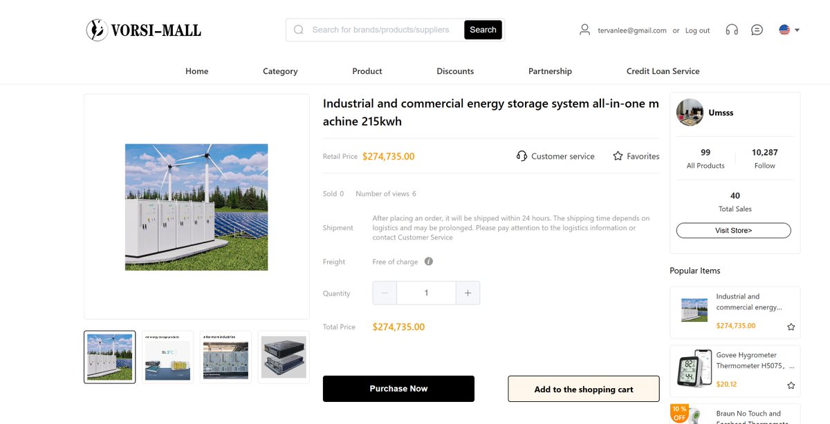Click the main product image
The image size is (830, 424).
pos(196,206)
